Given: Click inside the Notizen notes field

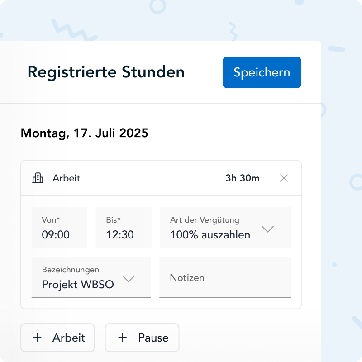Looking at the screenshot, I should pos(225,278).
